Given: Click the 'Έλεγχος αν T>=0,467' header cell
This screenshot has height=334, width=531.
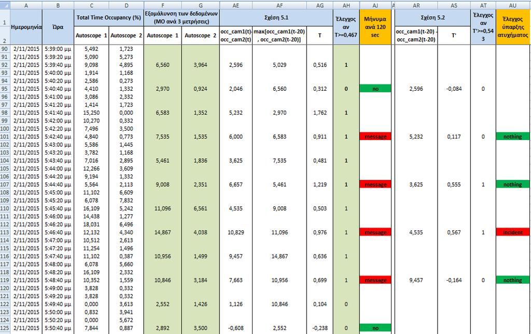Looking at the screenshot, I should coord(346,27).
